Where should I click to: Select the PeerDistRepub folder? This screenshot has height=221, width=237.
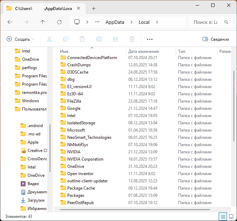click(x=77, y=203)
